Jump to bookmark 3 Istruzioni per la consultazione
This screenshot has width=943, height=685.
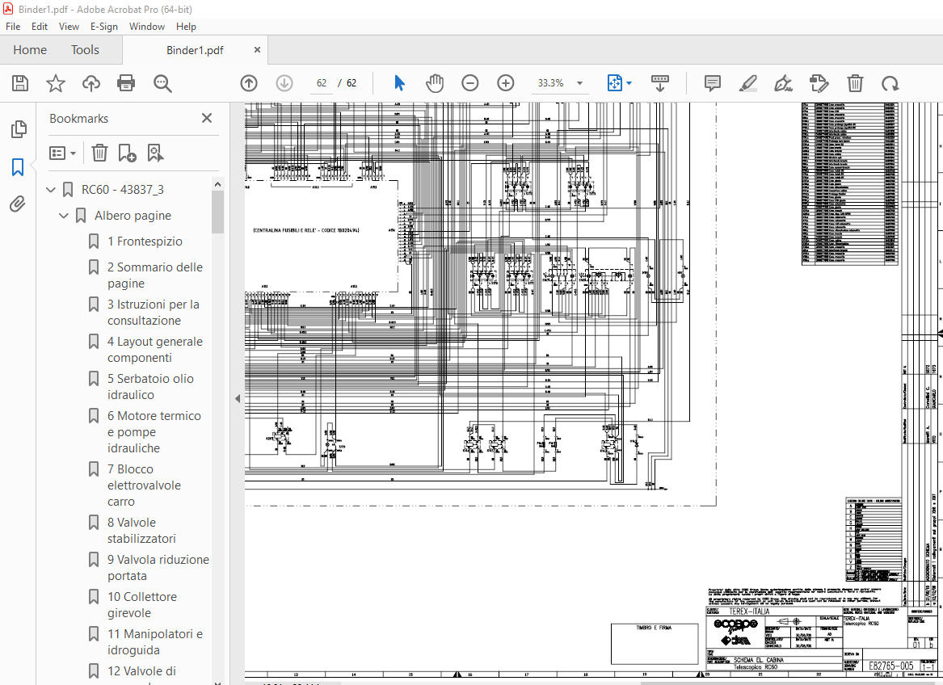(154, 312)
